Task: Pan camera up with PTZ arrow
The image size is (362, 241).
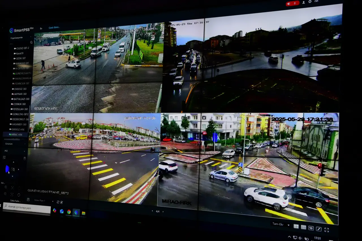Action: [14, 162]
